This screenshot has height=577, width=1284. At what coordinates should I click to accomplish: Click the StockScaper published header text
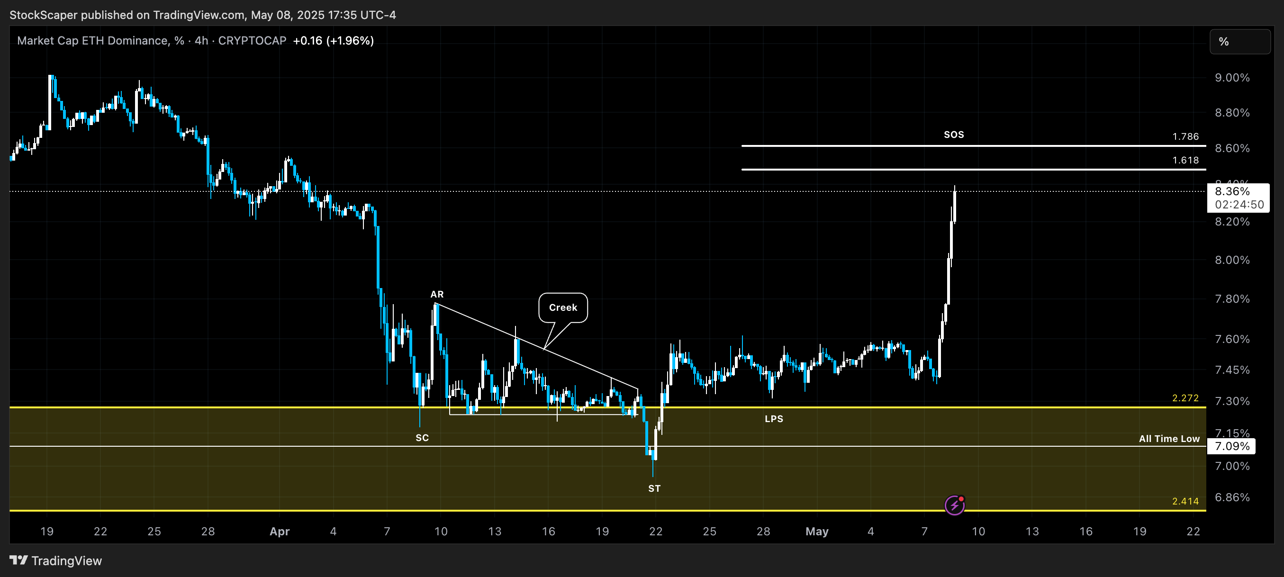point(202,15)
